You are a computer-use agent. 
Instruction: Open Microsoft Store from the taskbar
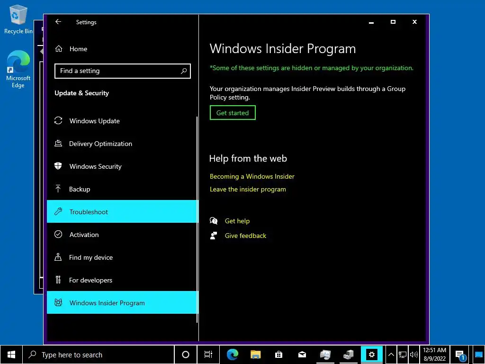278,355
